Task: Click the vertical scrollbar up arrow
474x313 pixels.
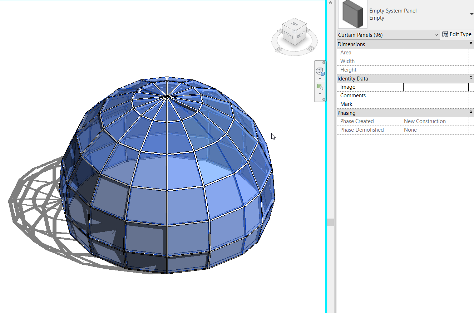Action: click(x=330, y=3)
